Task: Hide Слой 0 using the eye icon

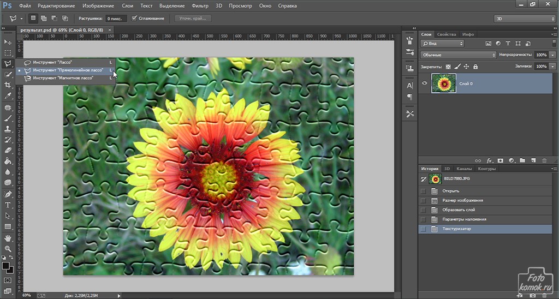Action: tap(425, 83)
